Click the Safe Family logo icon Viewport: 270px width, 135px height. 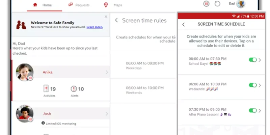[22, 25]
